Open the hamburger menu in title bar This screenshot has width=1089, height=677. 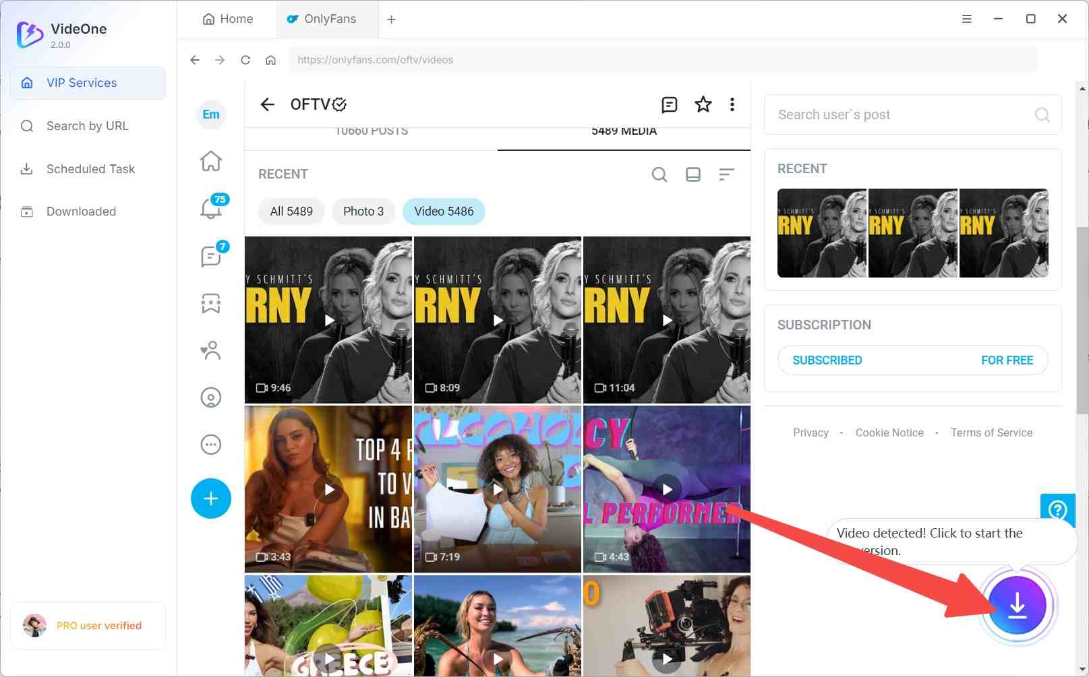[x=966, y=19]
